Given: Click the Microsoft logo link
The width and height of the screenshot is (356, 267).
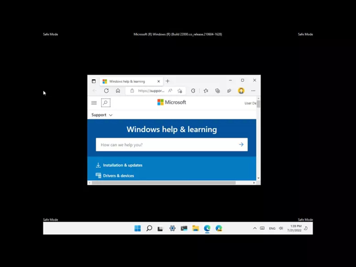Looking at the screenshot, I should pos(172,102).
